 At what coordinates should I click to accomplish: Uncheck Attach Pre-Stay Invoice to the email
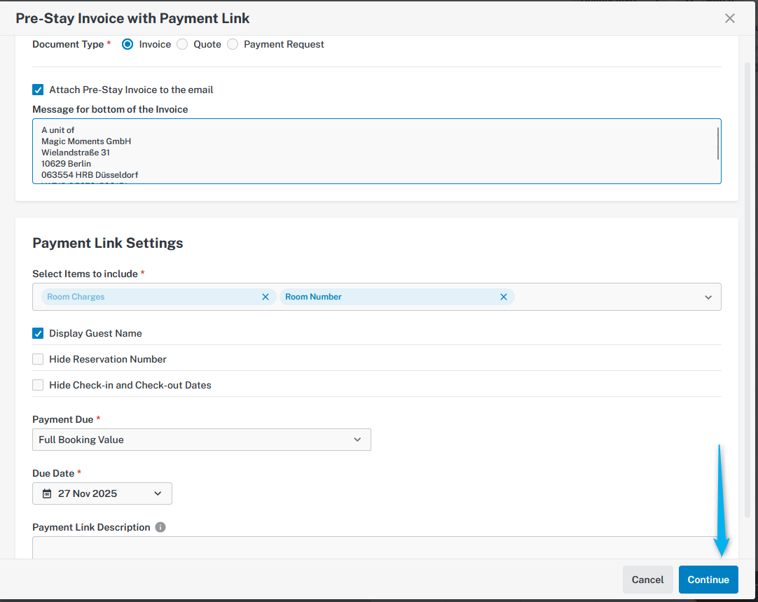coord(39,90)
